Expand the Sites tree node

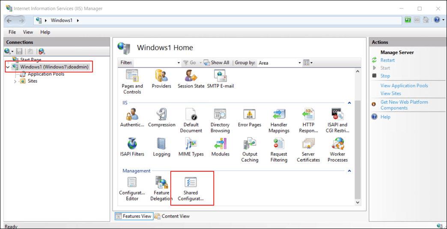pos(15,81)
